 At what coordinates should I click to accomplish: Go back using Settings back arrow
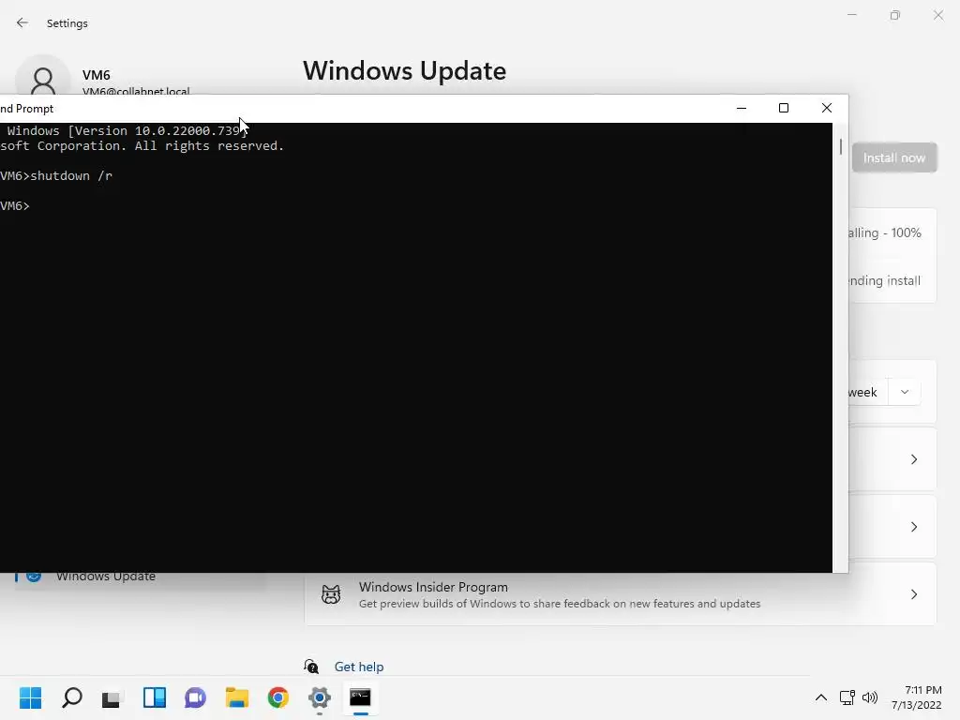click(x=22, y=22)
